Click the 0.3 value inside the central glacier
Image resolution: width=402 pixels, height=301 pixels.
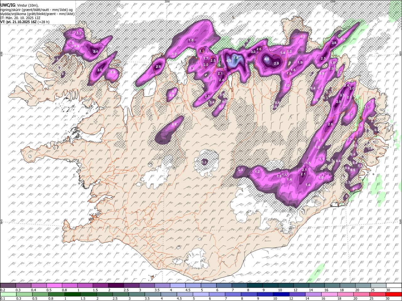coord(204,162)
